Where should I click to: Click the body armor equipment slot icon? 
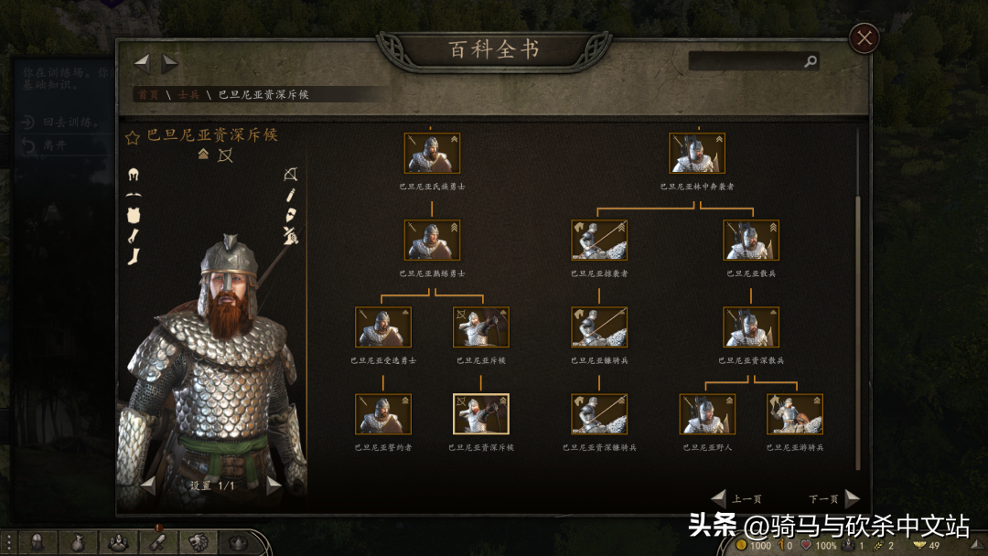pos(133,215)
